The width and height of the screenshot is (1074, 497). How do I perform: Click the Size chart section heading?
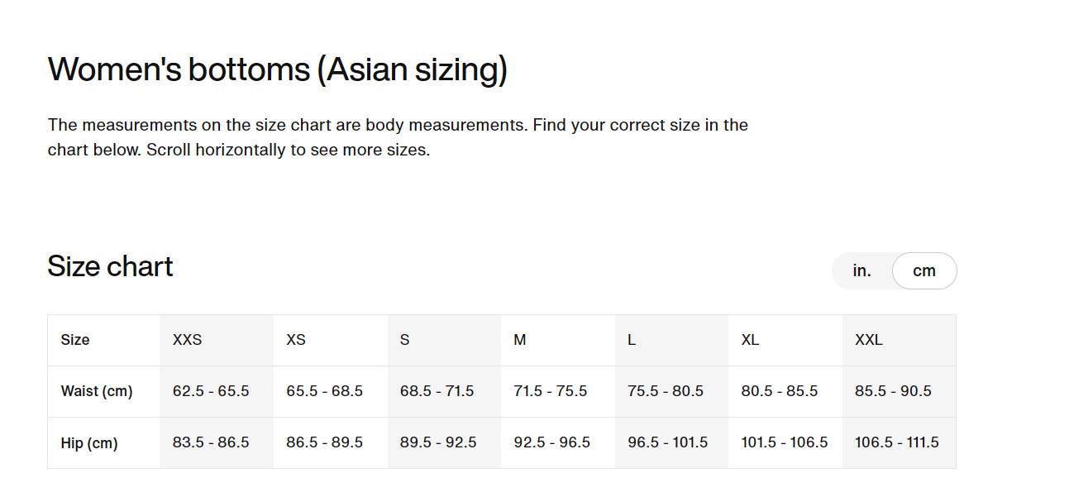pyautogui.click(x=111, y=266)
